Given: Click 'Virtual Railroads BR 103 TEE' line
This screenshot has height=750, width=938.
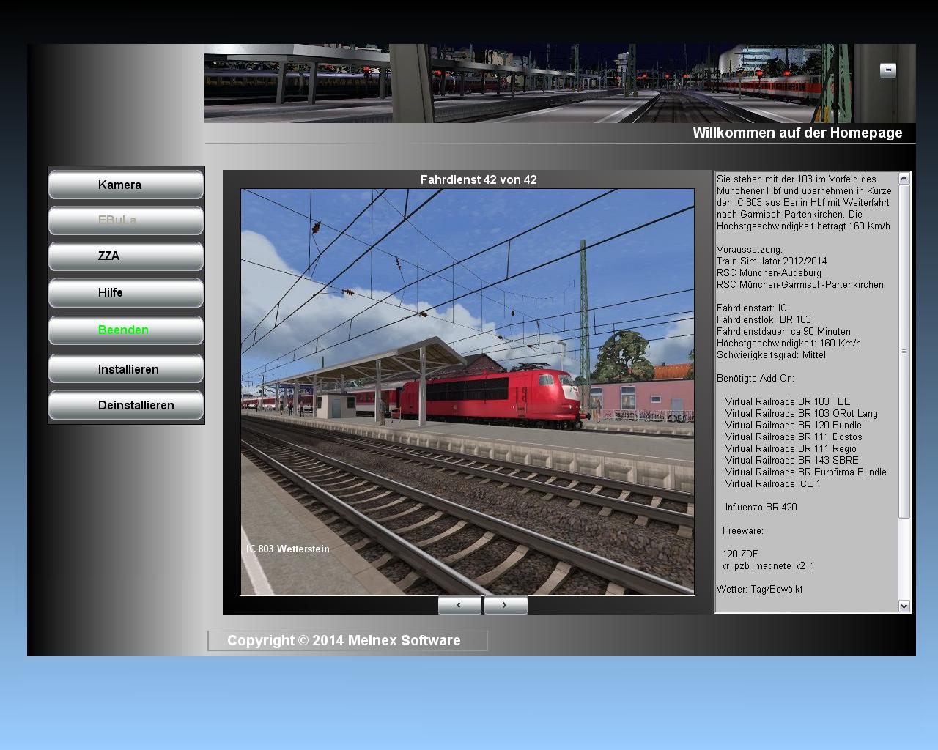Looking at the screenshot, I should [x=788, y=401].
